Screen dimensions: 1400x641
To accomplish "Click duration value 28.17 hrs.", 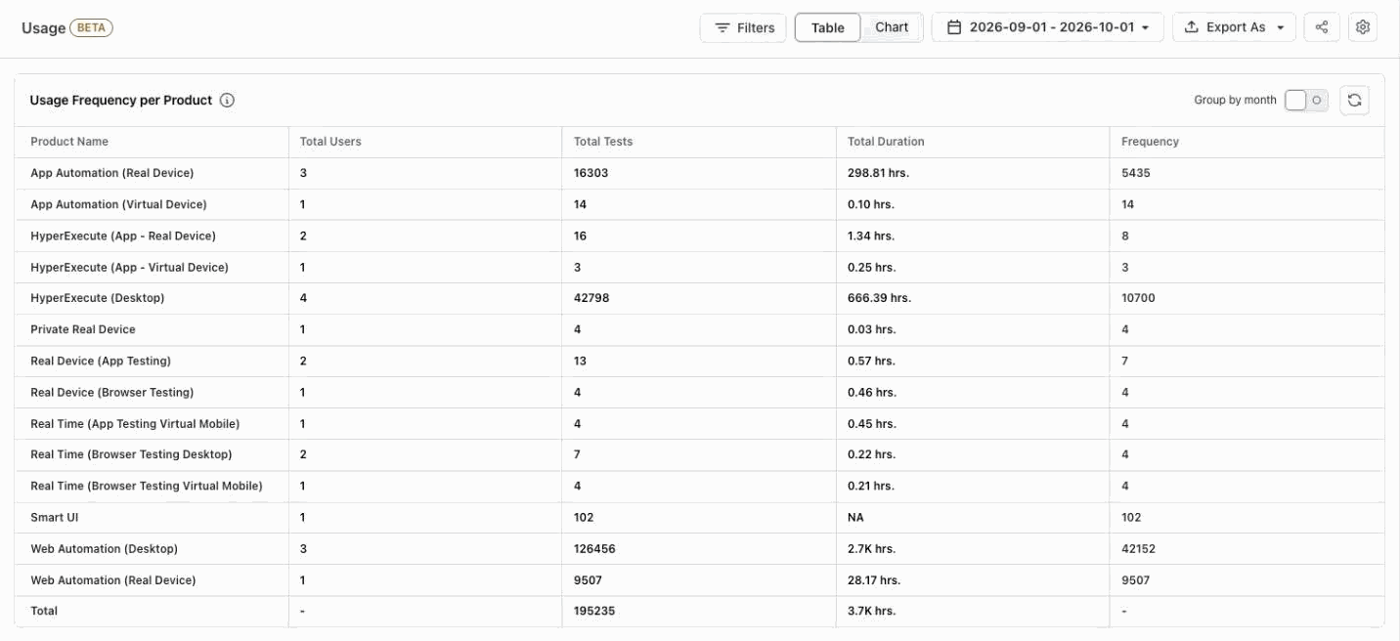I will coord(874,579).
